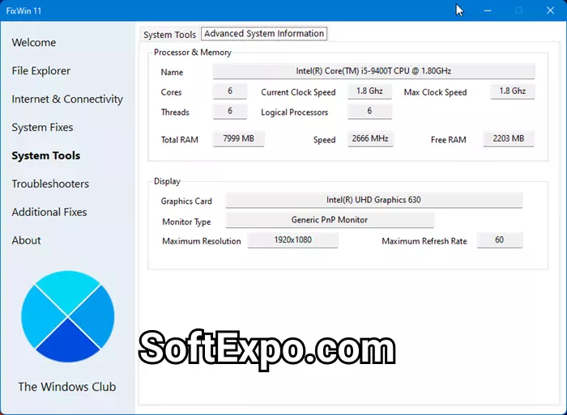Image resolution: width=567 pixels, height=415 pixels.
Task: Select Advanced System Information tab
Action: (x=264, y=34)
